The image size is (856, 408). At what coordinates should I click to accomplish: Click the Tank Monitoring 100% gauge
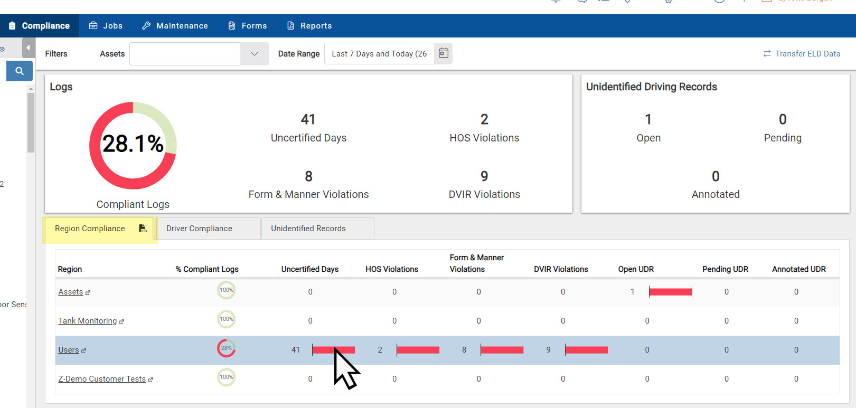(226, 319)
